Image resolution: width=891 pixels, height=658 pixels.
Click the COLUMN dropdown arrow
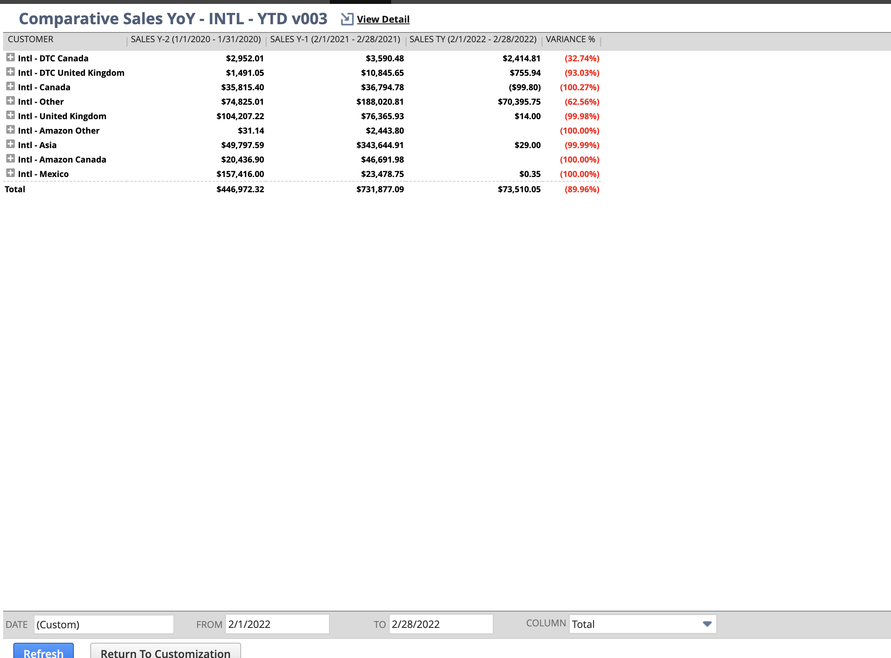pyautogui.click(x=707, y=624)
